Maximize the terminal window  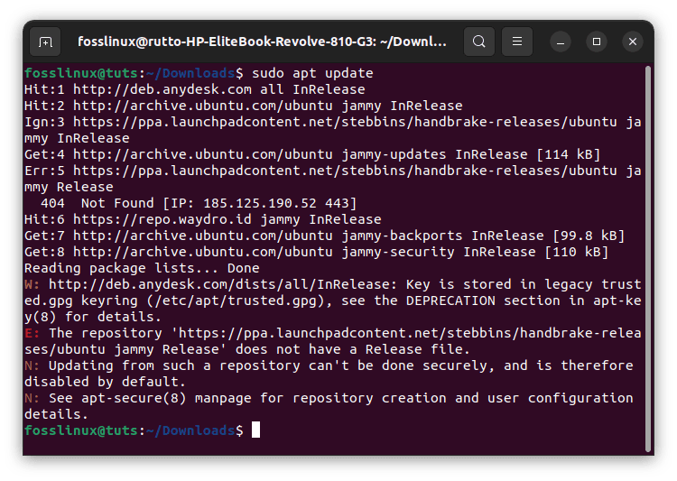click(x=597, y=42)
